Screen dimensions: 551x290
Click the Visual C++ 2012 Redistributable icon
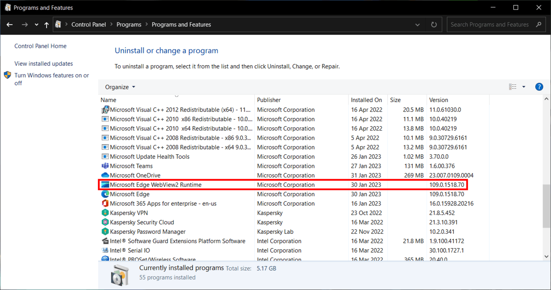[x=105, y=110]
